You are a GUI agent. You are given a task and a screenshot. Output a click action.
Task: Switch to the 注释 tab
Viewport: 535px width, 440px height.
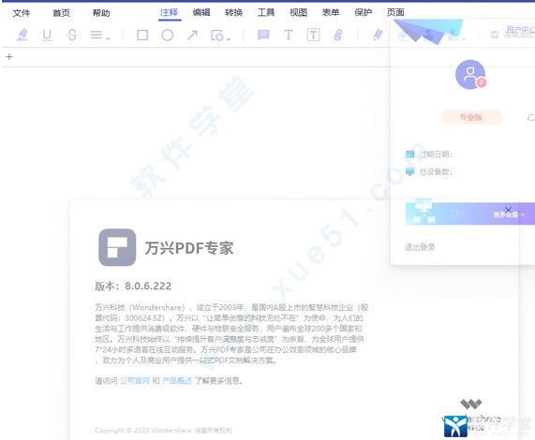click(x=170, y=12)
